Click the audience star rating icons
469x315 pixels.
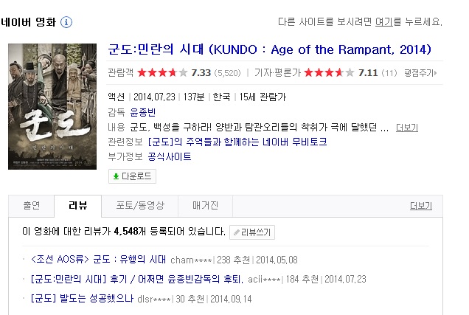pos(162,73)
